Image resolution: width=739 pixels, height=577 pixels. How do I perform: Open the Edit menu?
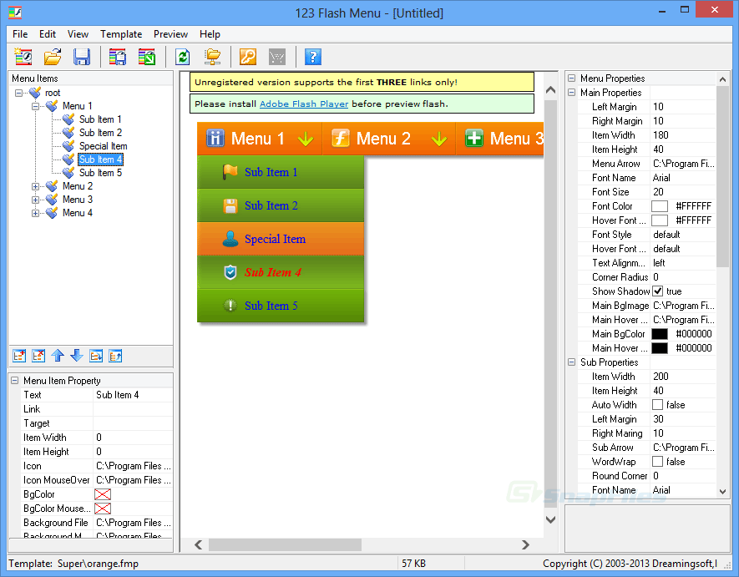(x=47, y=34)
